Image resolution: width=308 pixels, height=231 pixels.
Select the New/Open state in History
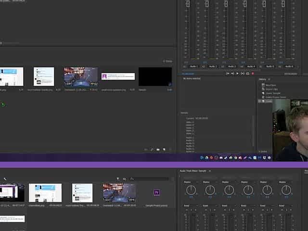point(270,85)
